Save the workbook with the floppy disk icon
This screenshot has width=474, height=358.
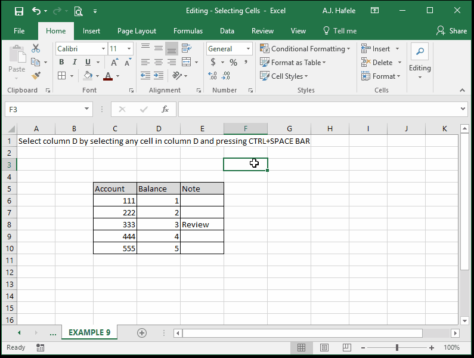tap(19, 11)
